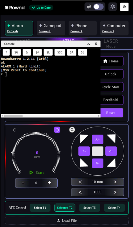This screenshot has height=227, width=133.
Task: Collapse the Console panel with chevron
Action: point(89,44)
